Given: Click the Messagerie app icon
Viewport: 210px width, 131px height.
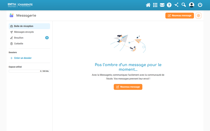Looking at the screenshot, I should click(12, 15).
